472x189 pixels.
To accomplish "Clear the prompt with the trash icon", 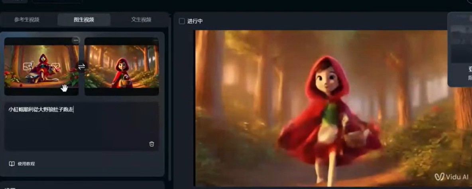I will [152, 144].
